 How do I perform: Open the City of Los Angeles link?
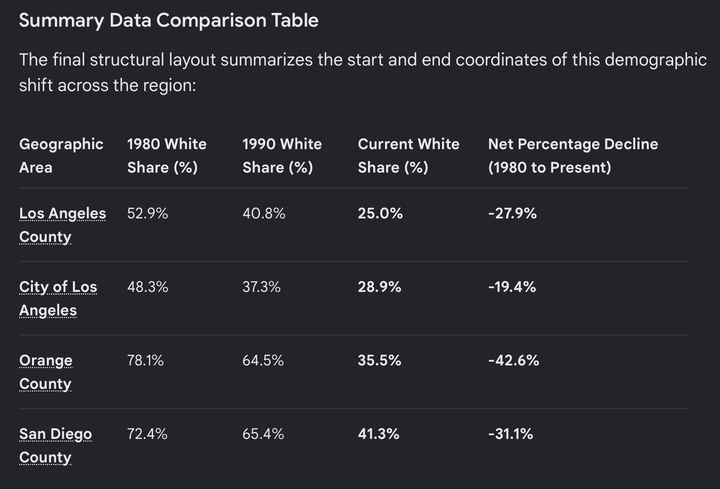pos(58,299)
